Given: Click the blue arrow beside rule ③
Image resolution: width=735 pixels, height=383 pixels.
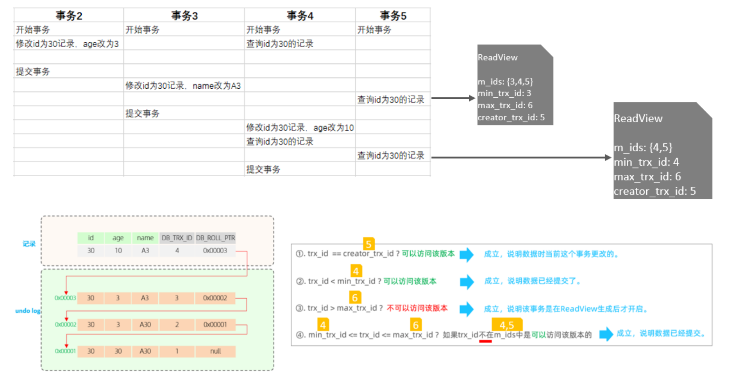Looking at the screenshot, I should tap(466, 309).
